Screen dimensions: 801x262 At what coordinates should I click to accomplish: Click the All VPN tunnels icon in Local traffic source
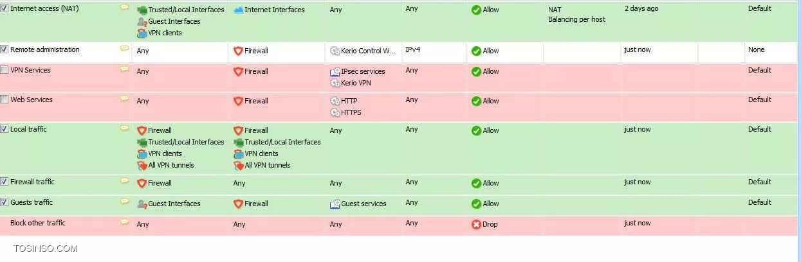(142, 166)
